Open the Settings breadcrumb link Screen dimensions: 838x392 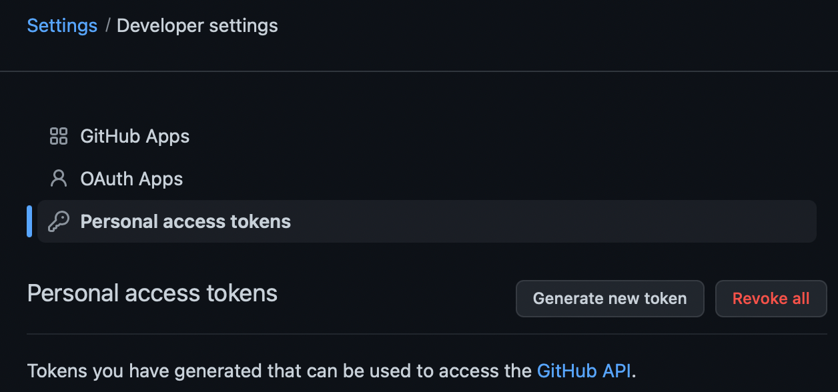61,25
